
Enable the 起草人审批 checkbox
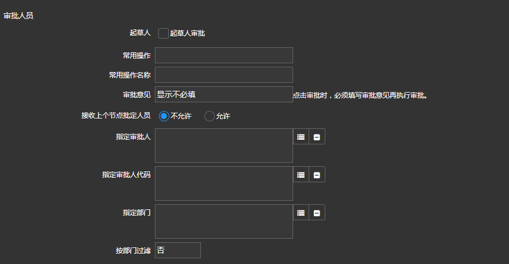point(164,33)
